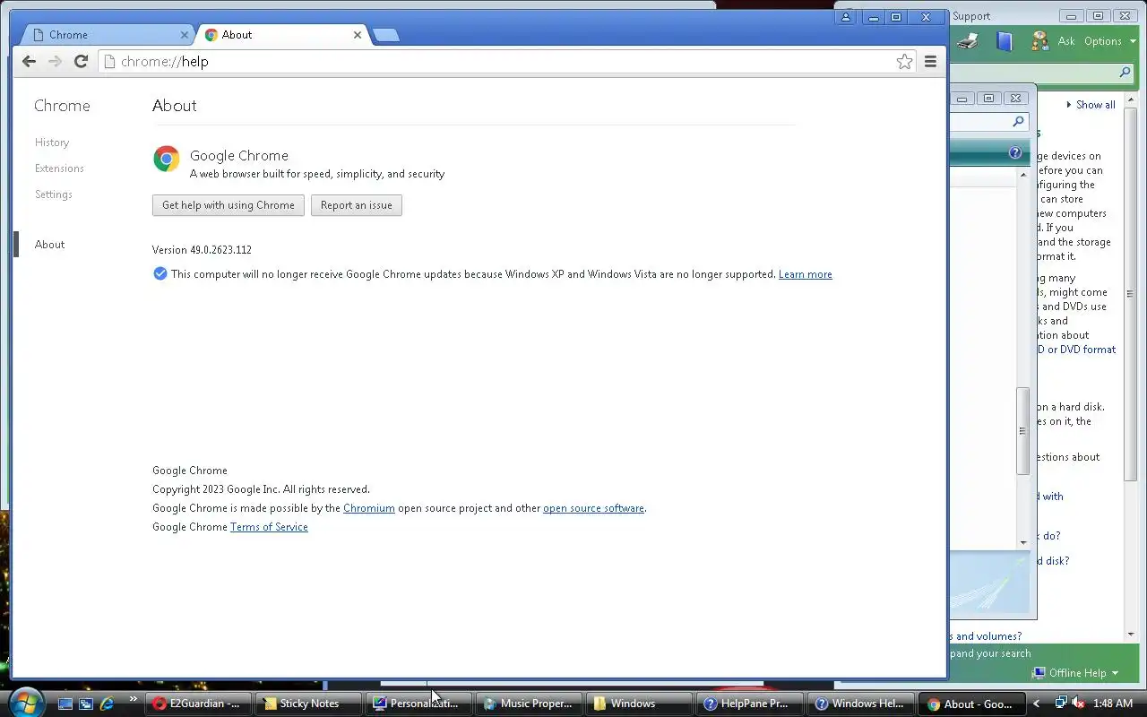Click the blue checkmark update status icon
This screenshot has width=1147, height=717.
160,273
